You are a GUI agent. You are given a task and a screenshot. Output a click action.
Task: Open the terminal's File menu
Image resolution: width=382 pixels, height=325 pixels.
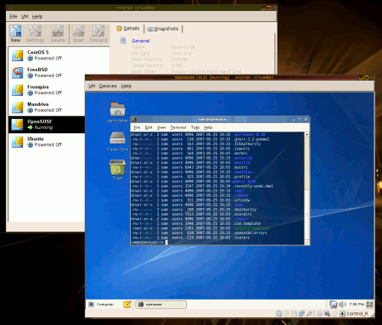coord(137,127)
